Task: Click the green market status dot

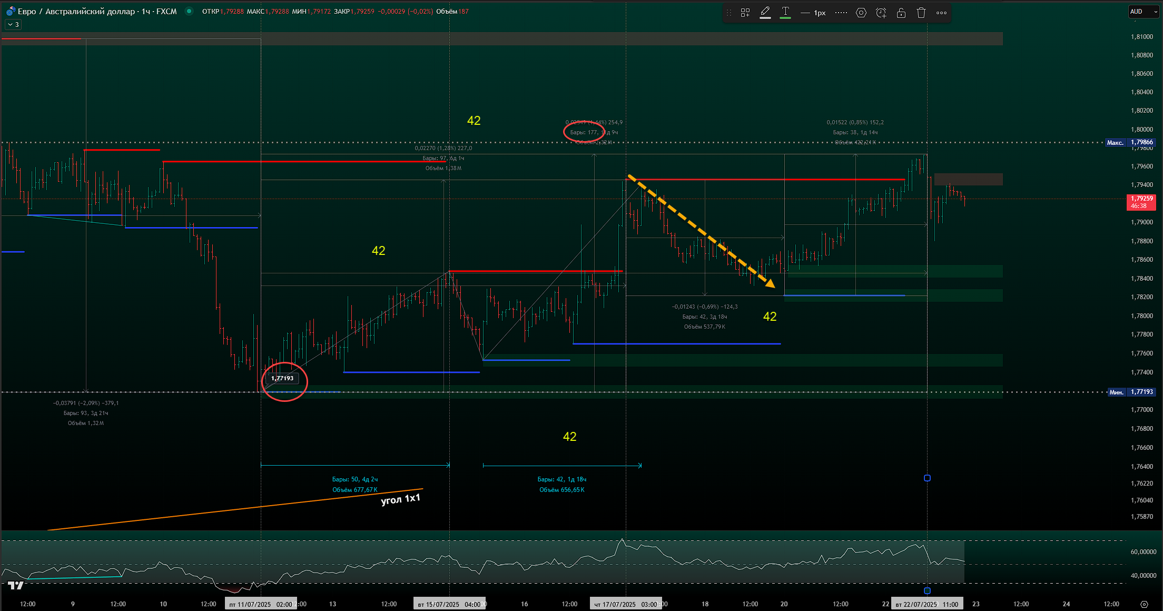Action: 189,11
